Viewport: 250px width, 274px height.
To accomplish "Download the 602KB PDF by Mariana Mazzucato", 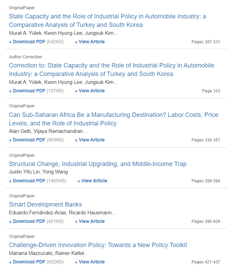I will (29, 262).
